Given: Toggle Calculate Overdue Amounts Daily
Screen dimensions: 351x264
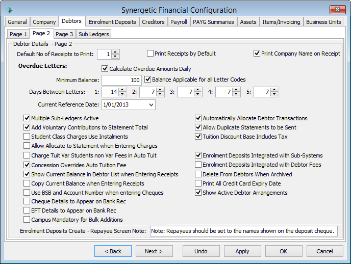Looking at the screenshot, I should coord(105,68).
